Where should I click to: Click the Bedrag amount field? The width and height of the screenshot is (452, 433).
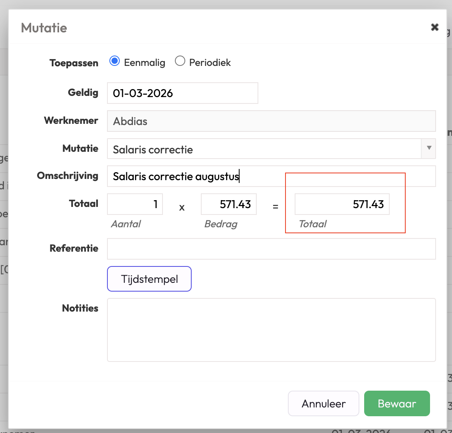(x=229, y=204)
